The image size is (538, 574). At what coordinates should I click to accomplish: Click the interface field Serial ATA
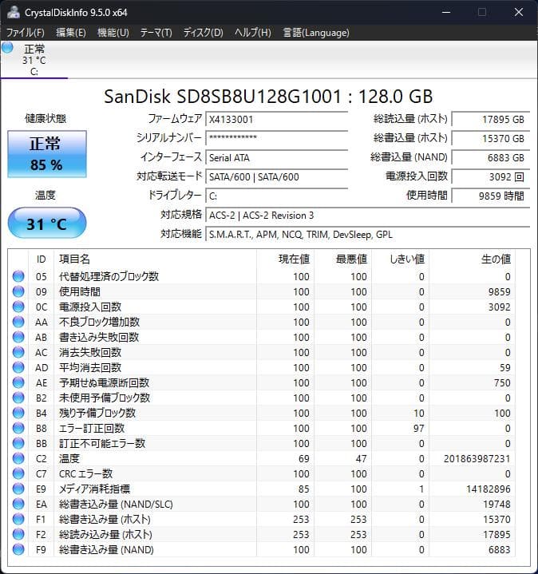click(277, 158)
